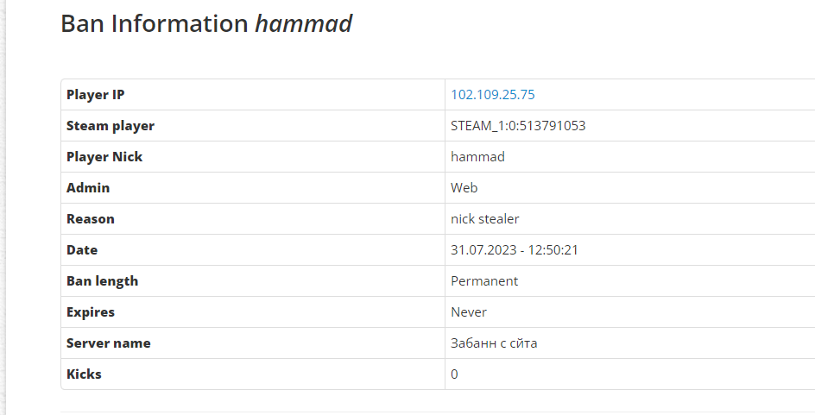Click the Steam player row label

pyautogui.click(x=111, y=126)
